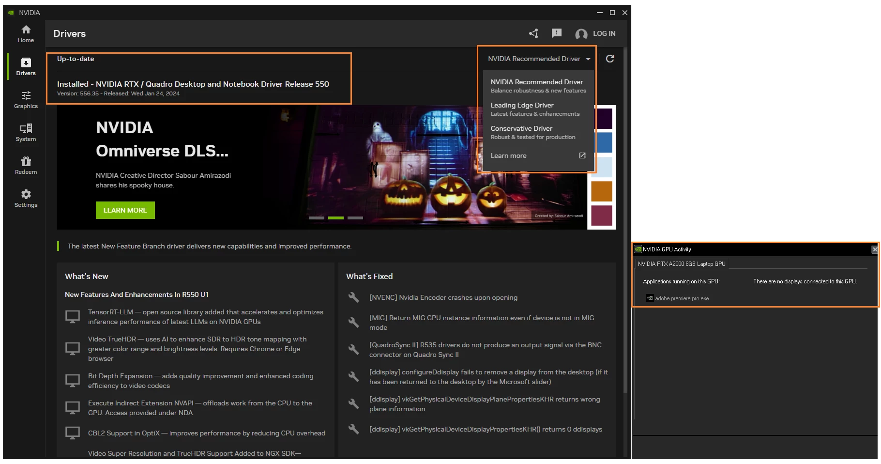Click the orange color swatch
This screenshot has height=464, width=881.
(x=602, y=191)
